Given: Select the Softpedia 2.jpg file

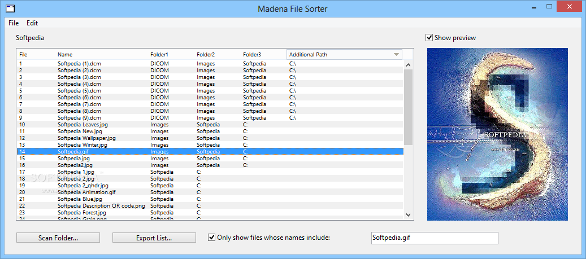Looking at the screenshot, I should [210, 178].
